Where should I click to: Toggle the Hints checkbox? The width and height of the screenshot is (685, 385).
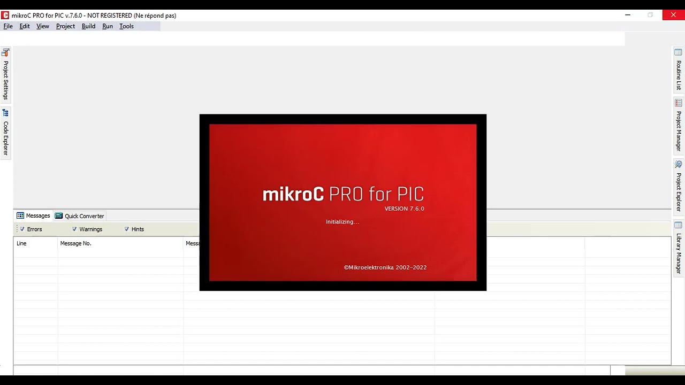point(127,229)
